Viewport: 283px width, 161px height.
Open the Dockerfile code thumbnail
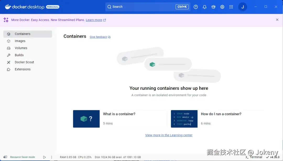tap(184, 119)
